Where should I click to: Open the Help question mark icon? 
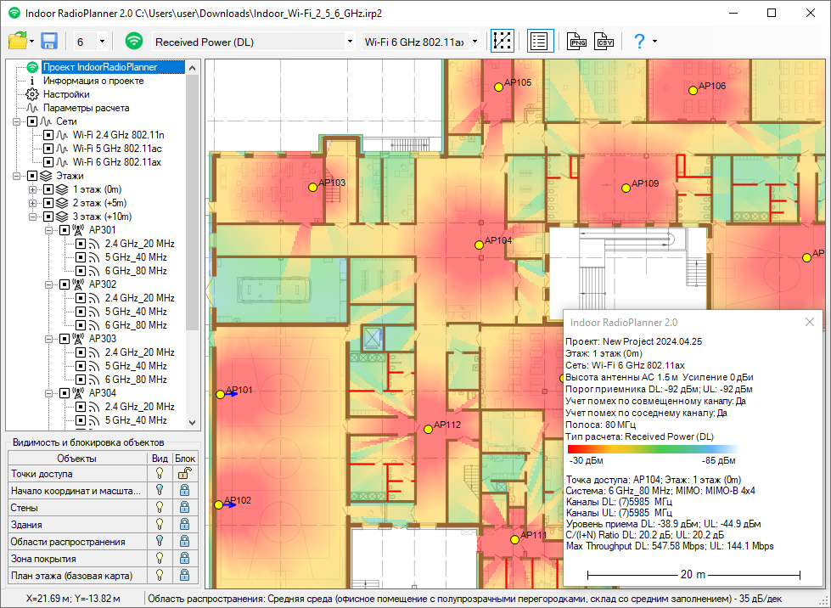[x=639, y=42]
